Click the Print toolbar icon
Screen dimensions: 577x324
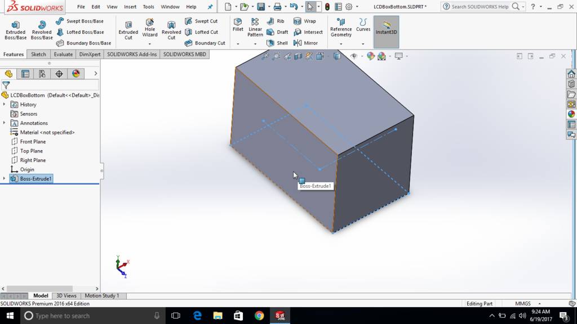tap(277, 7)
